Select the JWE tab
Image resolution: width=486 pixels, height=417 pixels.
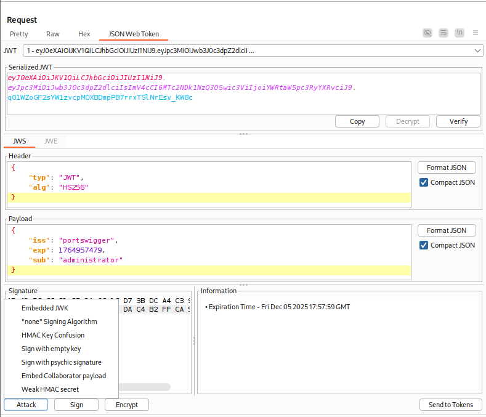click(x=51, y=141)
